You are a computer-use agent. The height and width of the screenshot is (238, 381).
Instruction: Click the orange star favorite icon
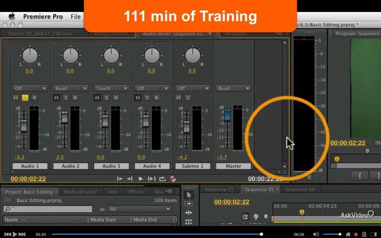pyautogui.click(x=356, y=234)
